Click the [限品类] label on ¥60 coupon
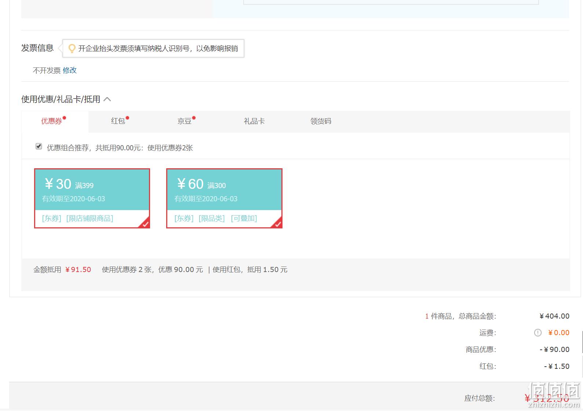This screenshot has height=411, width=583. click(x=212, y=219)
